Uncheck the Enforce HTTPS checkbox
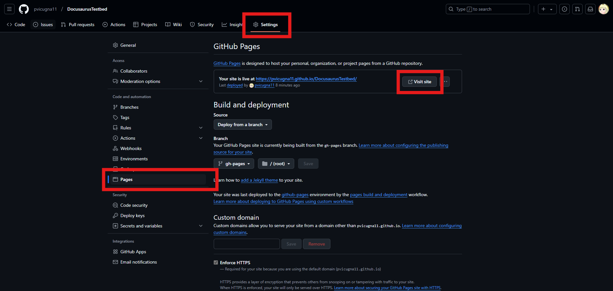This screenshot has height=291, width=613. pos(216,262)
